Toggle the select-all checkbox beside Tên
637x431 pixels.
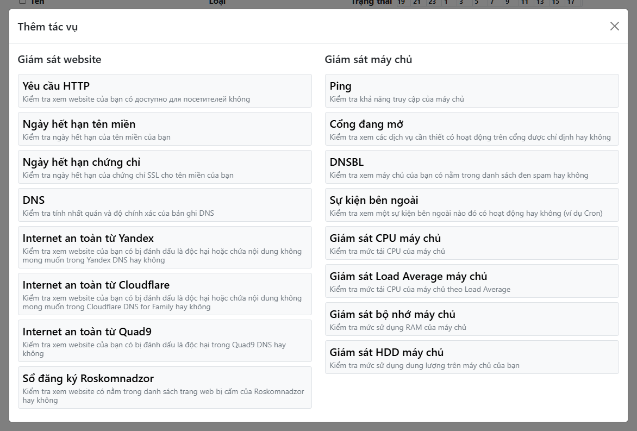(22, 2)
